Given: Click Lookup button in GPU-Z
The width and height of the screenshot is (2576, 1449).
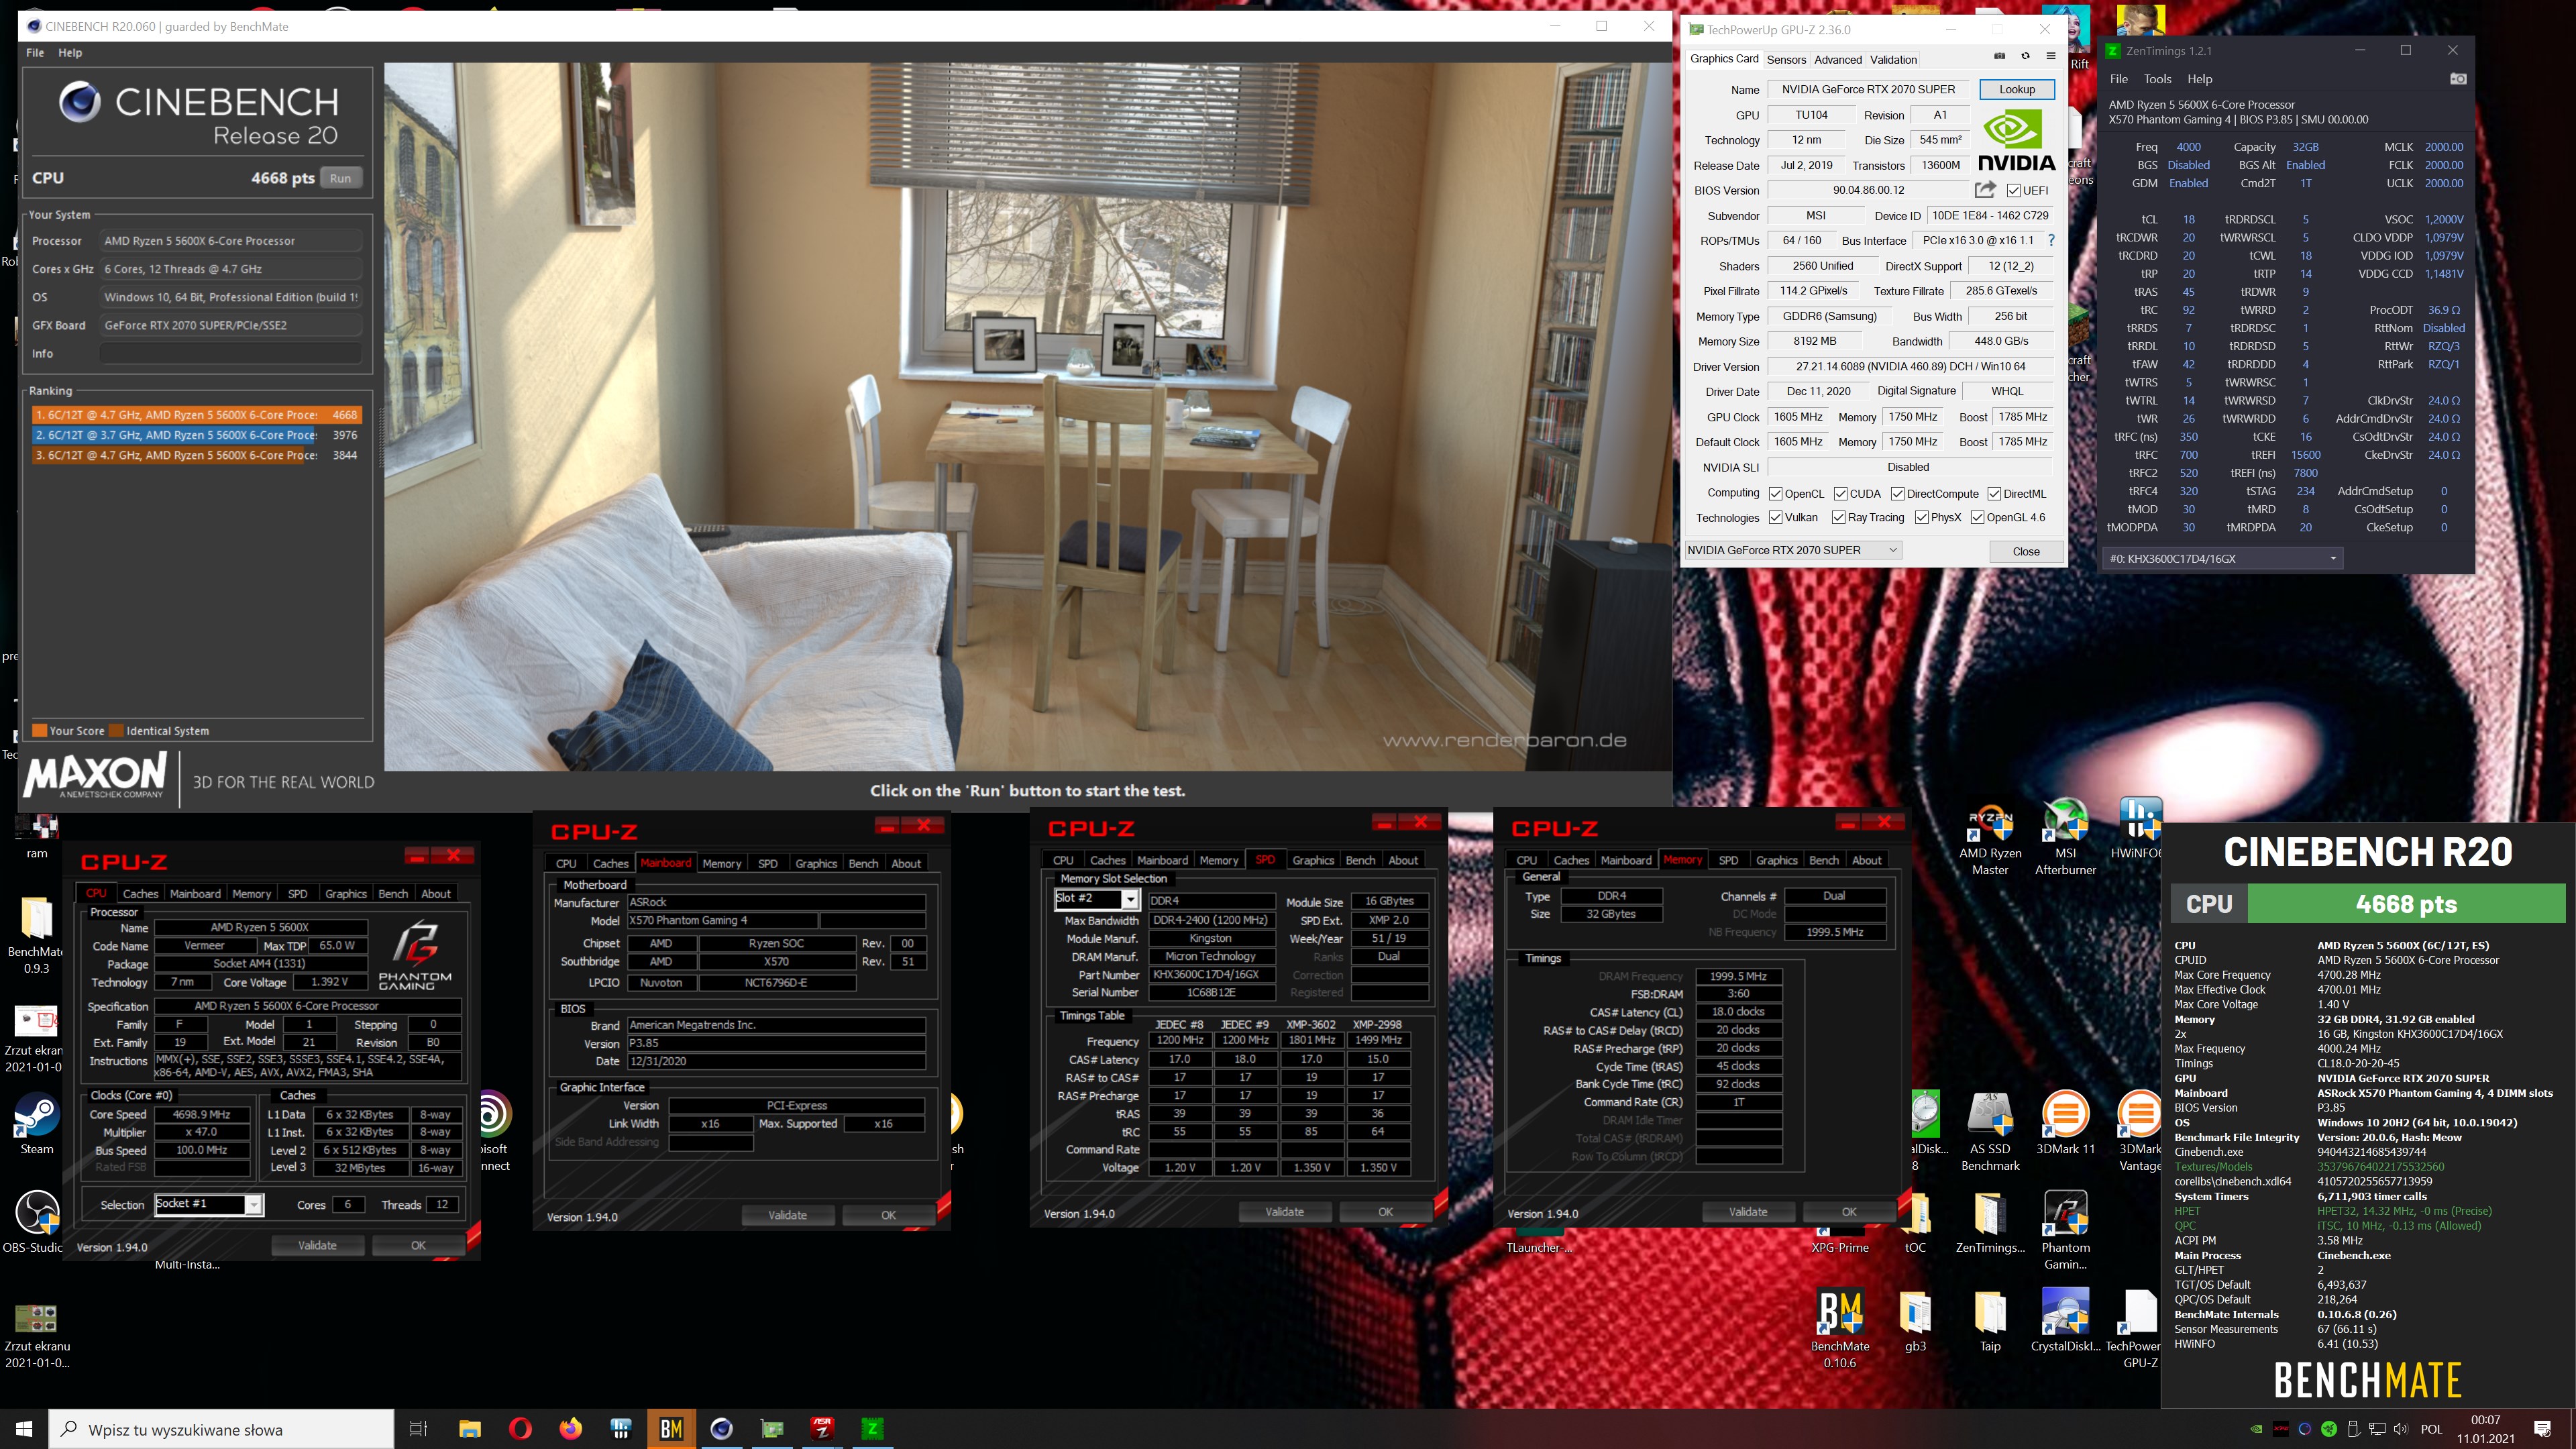Looking at the screenshot, I should click(x=2017, y=89).
